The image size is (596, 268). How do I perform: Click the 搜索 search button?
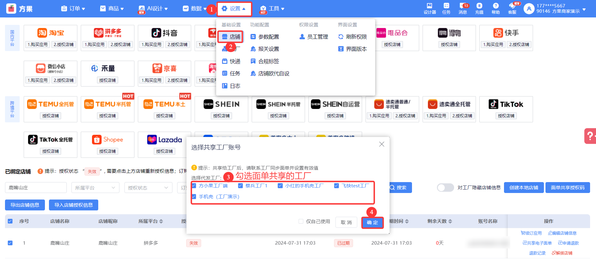click(x=398, y=188)
